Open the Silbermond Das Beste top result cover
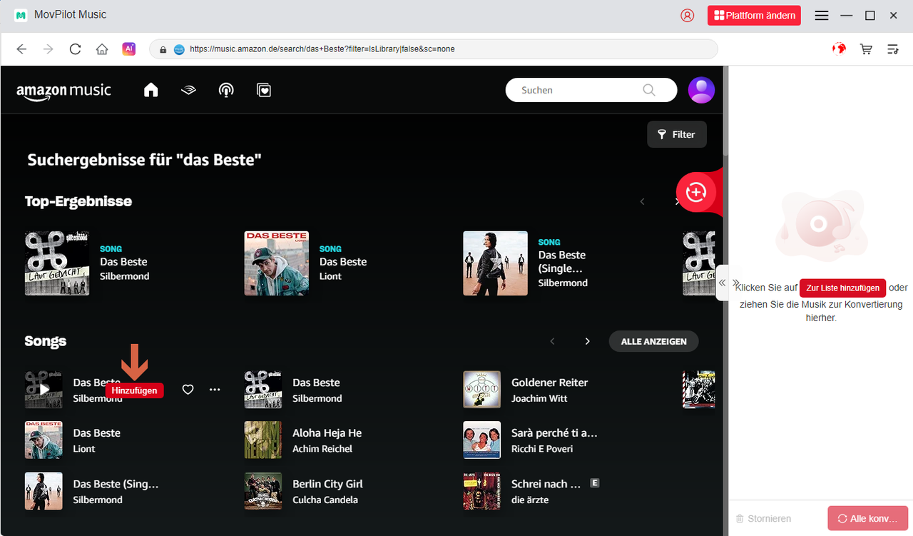Image resolution: width=913 pixels, height=536 pixels. (x=57, y=263)
